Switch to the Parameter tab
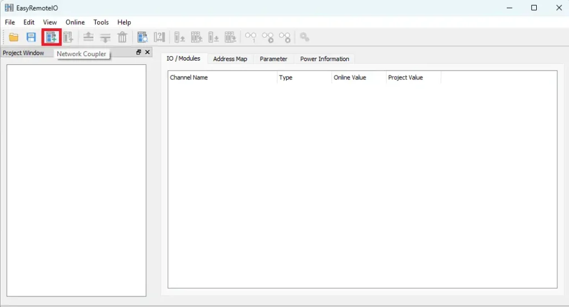This screenshot has height=307, width=569. (273, 59)
